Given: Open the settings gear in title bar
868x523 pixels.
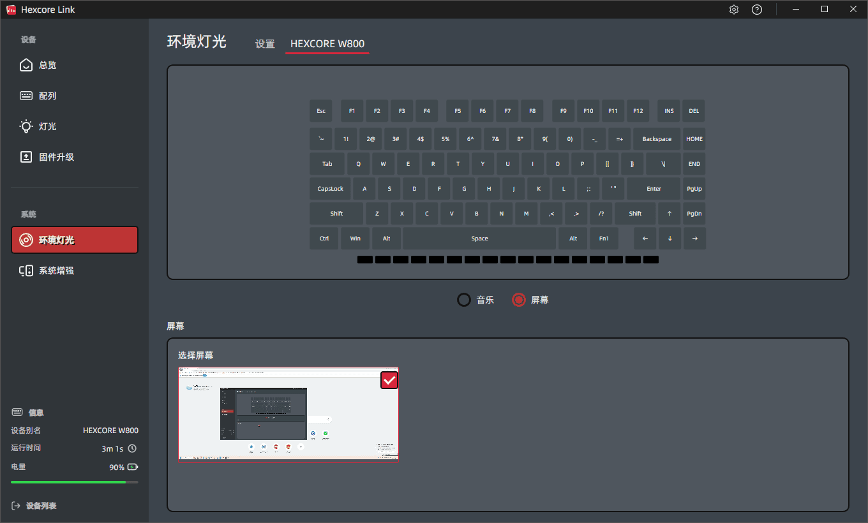Looking at the screenshot, I should coord(734,10).
